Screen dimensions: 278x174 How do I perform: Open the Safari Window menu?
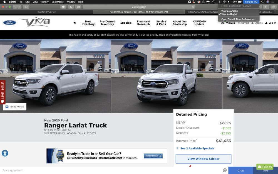(71, 2)
